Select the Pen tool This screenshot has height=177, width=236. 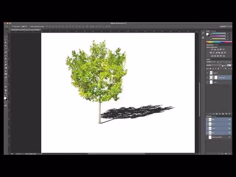click(x=6, y=77)
